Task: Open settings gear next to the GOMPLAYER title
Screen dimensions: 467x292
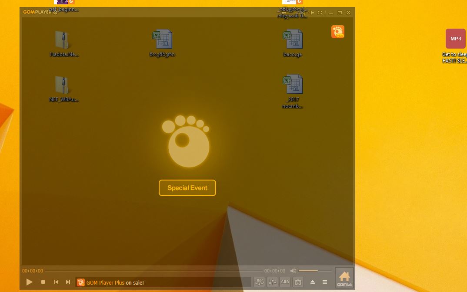Action: [x=55, y=13]
